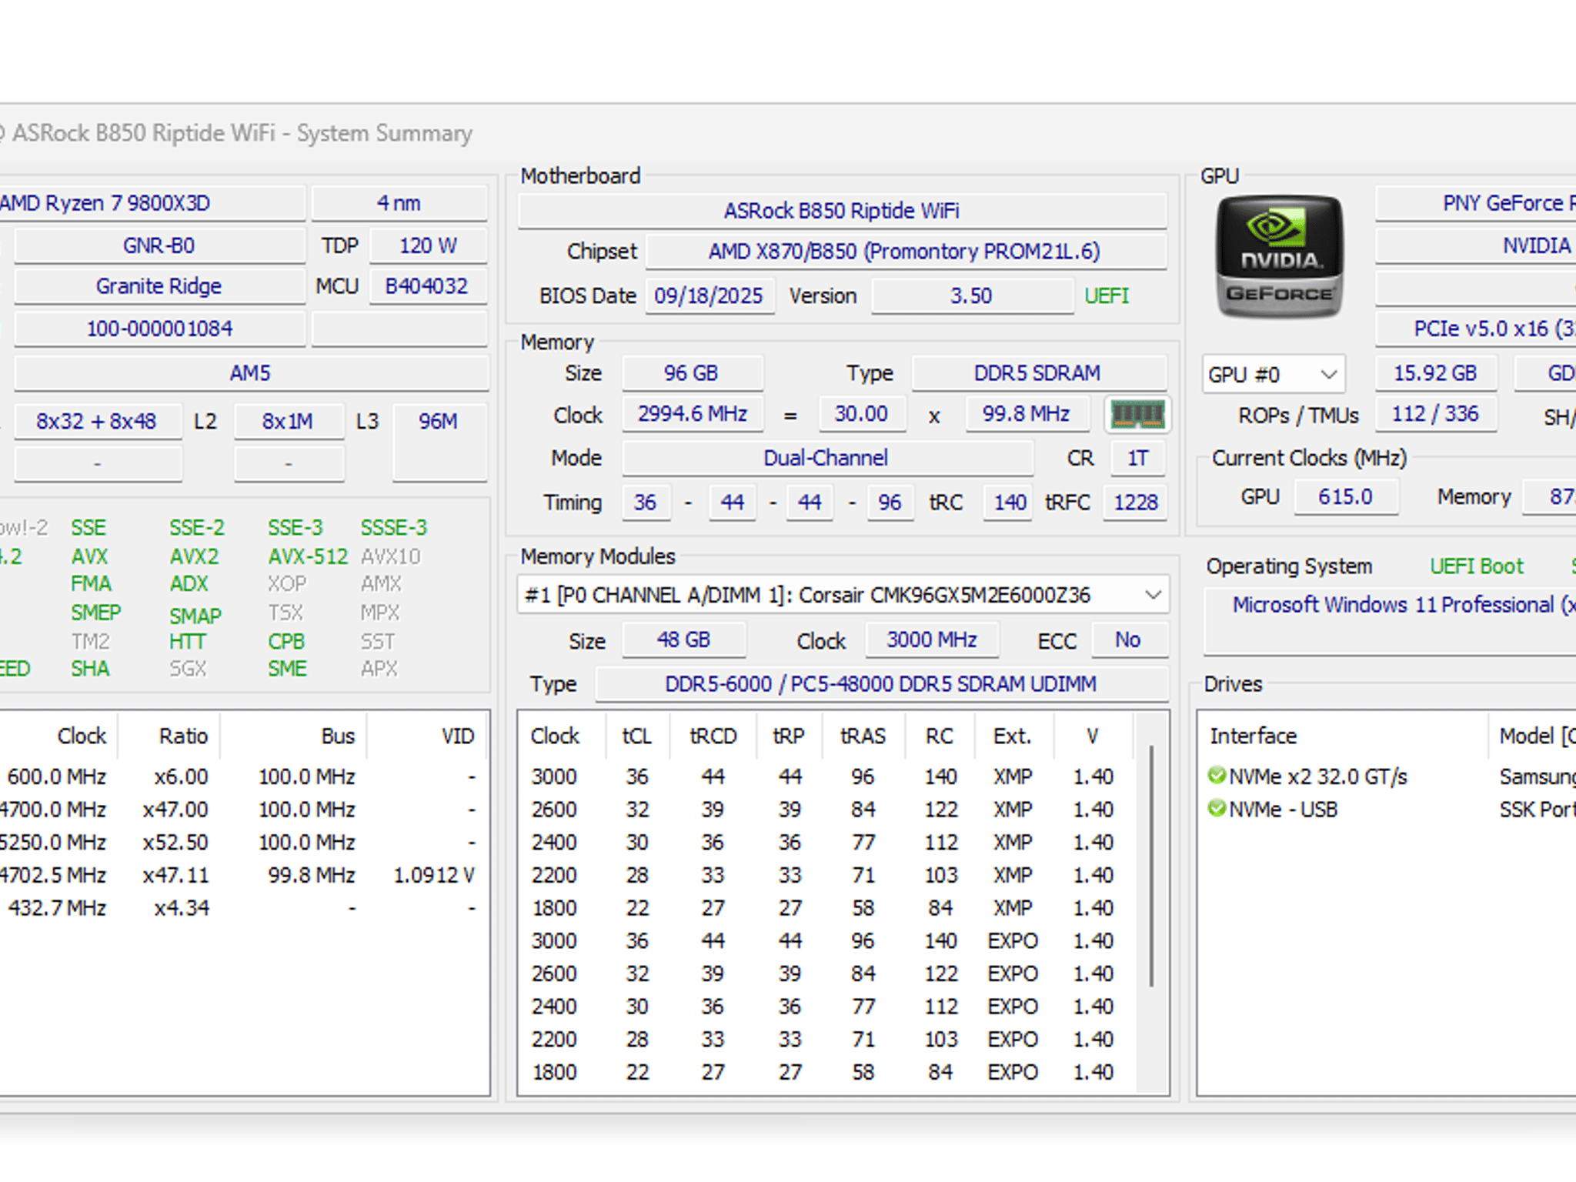Click the GPU clock 615.0 field
The height and width of the screenshot is (1182, 1576).
pos(1346,497)
